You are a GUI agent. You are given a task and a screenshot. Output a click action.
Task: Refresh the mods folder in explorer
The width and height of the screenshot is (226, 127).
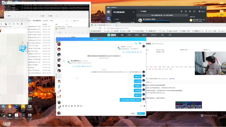(x=67, y=21)
